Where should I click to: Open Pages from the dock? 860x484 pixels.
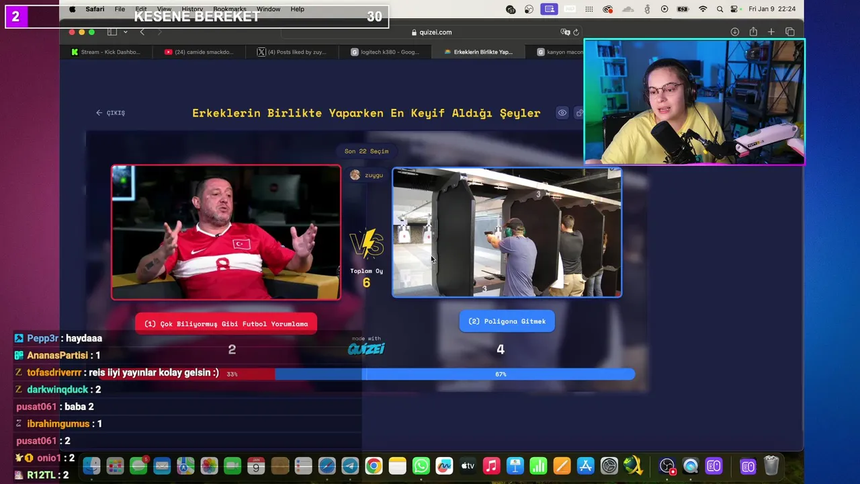point(562,466)
